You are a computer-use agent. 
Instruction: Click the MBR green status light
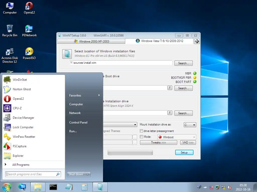(x=195, y=73)
